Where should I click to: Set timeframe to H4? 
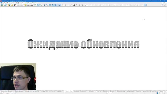coord(128,5)
